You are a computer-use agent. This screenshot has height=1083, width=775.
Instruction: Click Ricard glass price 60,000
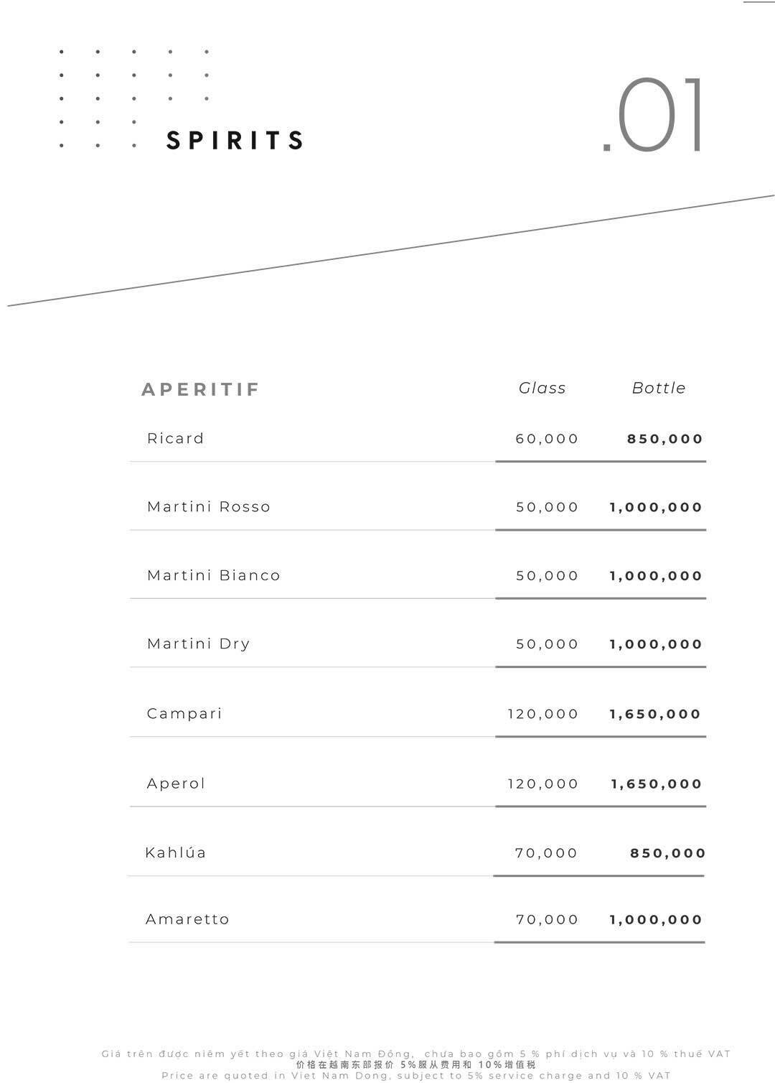tap(547, 439)
